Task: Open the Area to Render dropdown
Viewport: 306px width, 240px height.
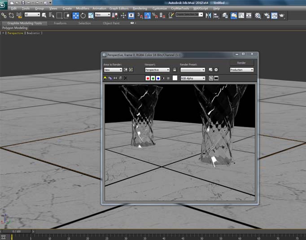Action: point(113,70)
